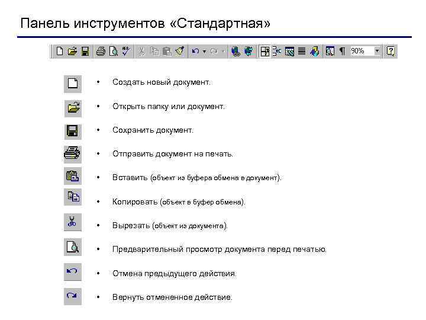This screenshot has height=320, width=426.
Task: Toggle the Web toolbar icon
Action: pyautogui.click(x=248, y=51)
